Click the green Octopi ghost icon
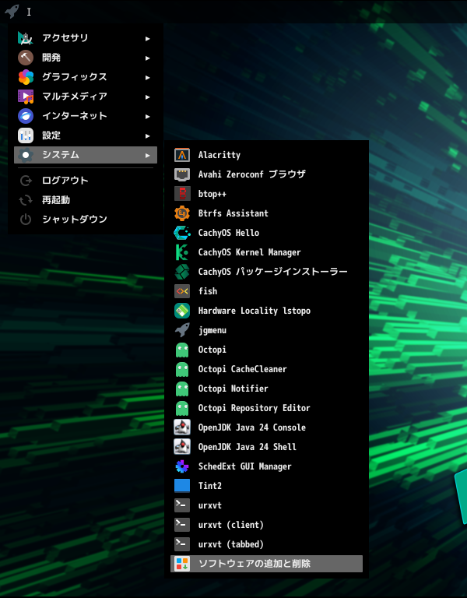Viewport: 467px width, 598px height. pos(182,350)
